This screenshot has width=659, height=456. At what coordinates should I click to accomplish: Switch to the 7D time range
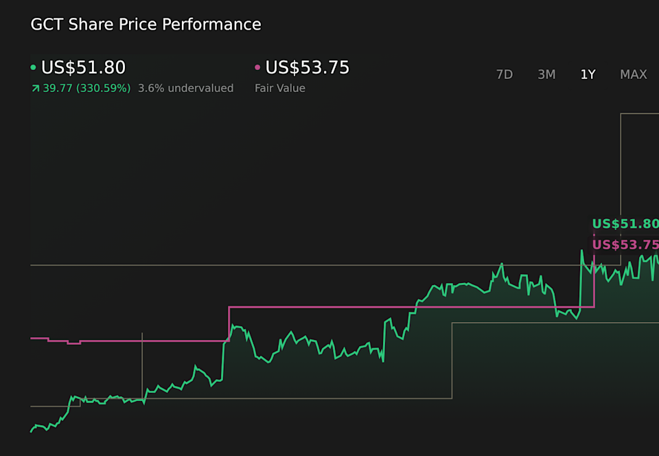click(505, 74)
